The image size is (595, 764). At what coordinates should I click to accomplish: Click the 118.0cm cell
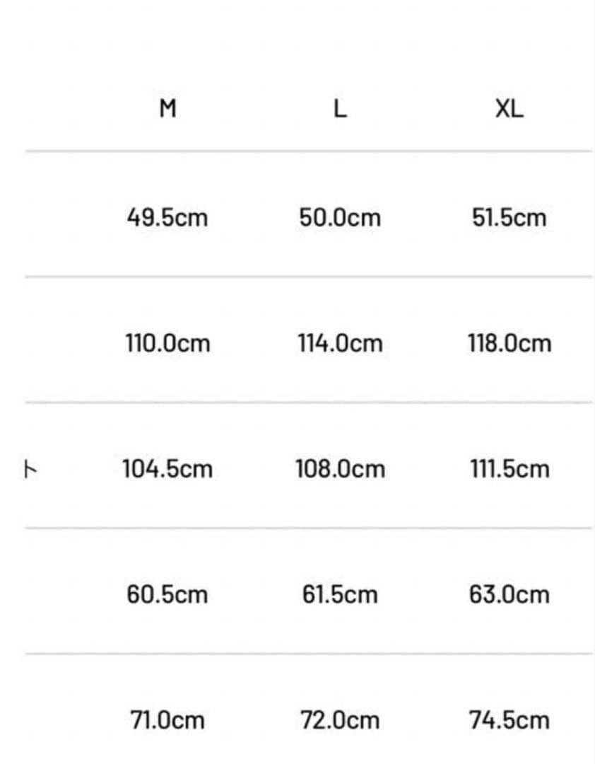click(509, 344)
